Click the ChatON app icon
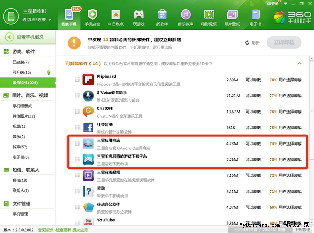 [88, 112]
